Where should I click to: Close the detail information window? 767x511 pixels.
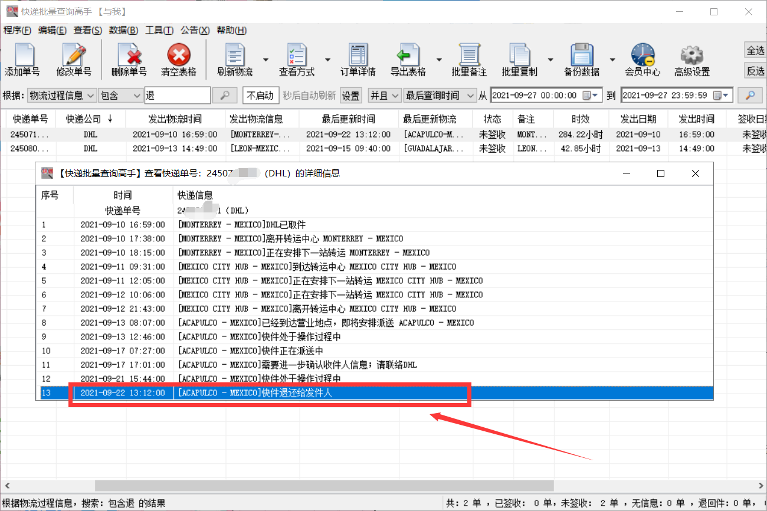tap(696, 173)
